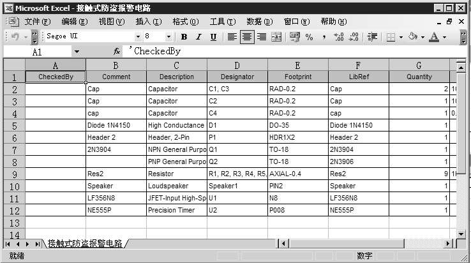Select cell containing Loudspeaker
The image size is (471, 263).
point(177,186)
